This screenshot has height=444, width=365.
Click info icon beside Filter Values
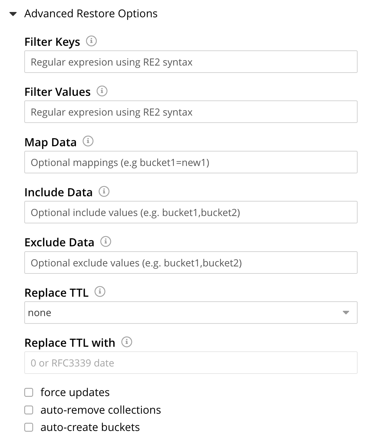click(102, 91)
